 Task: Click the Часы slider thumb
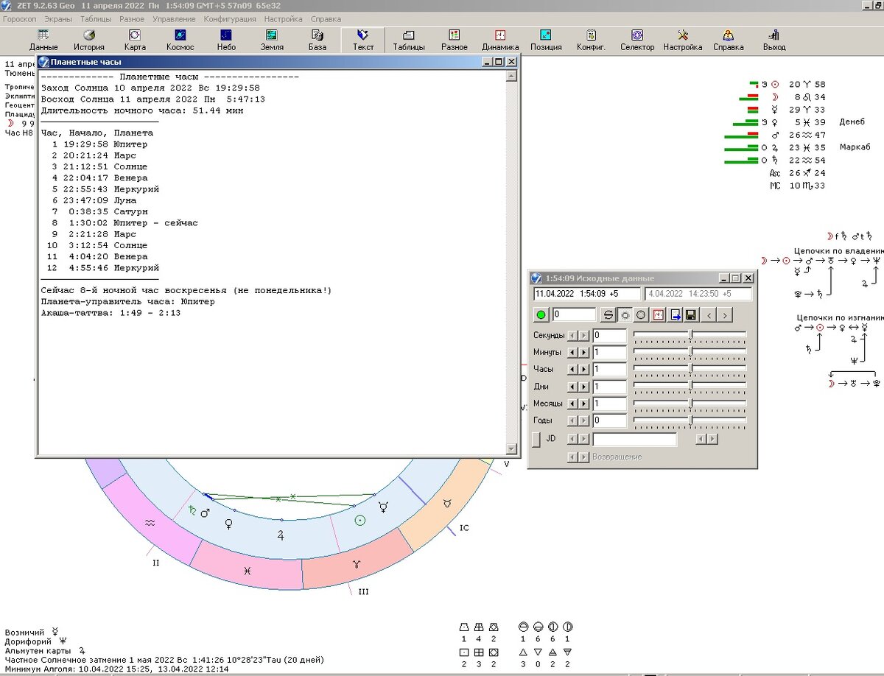pos(690,368)
